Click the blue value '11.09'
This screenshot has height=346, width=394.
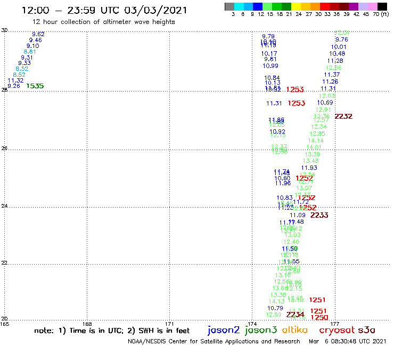(298, 215)
